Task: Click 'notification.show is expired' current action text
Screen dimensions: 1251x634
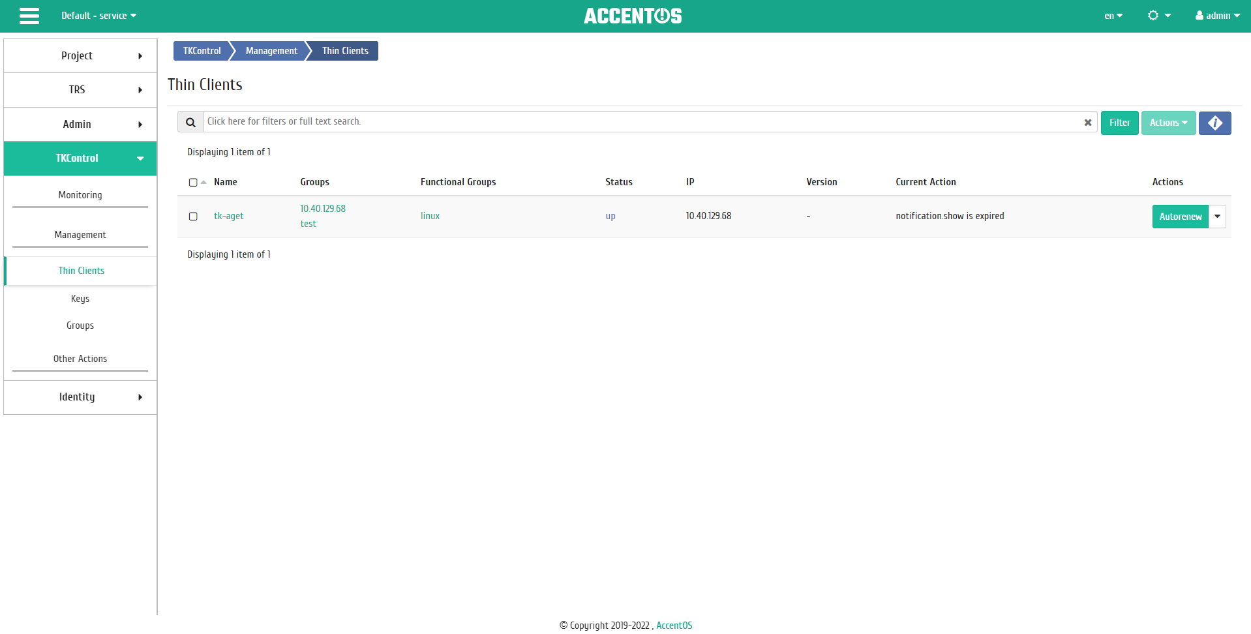Action: click(950, 216)
